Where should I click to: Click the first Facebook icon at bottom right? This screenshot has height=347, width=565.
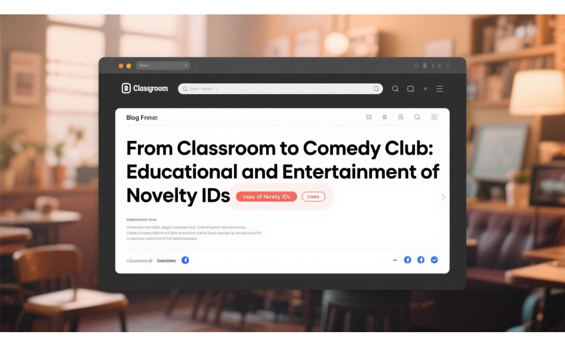coord(407,260)
